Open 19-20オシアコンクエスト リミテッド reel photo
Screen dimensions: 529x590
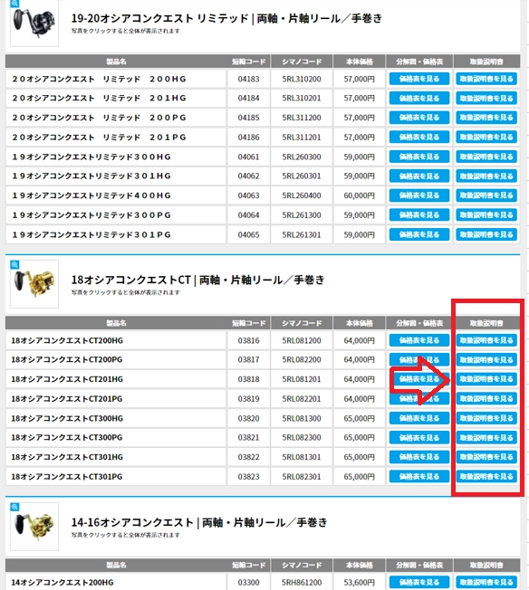coord(34,23)
